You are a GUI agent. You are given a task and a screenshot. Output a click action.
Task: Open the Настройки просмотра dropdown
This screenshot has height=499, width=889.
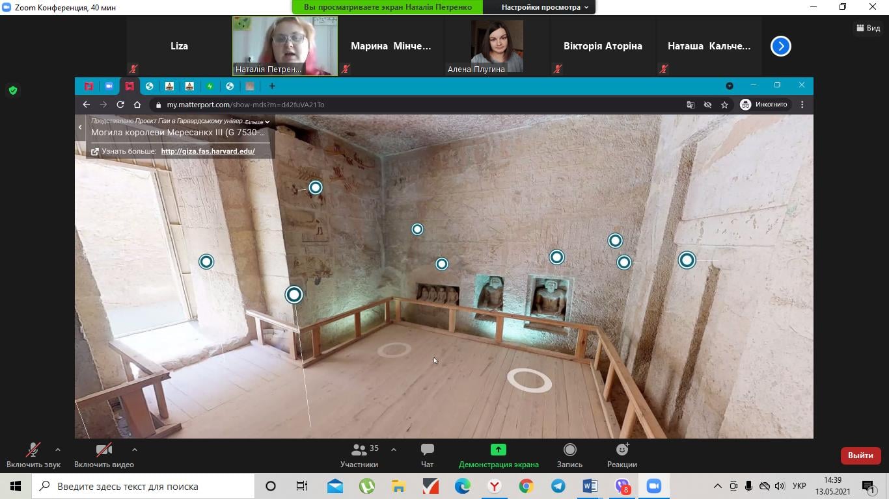544,7
